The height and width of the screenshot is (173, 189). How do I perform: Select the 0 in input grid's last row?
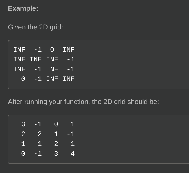(23, 79)
